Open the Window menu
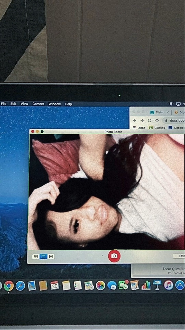This screenshot has width=185, height=330. 54,104
